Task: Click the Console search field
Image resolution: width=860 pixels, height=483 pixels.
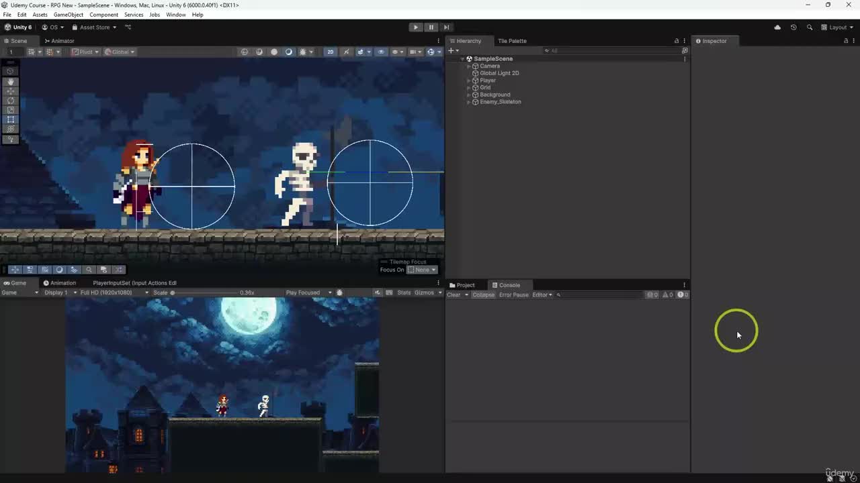Action: [x=599, y=294]
